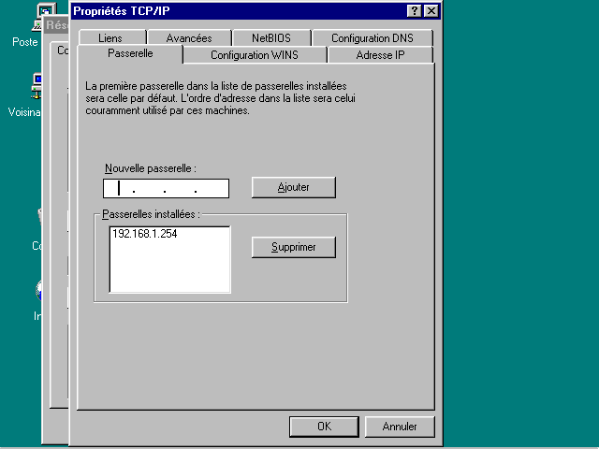
Task: Cancel with the Annuler button
Action: pyautogui.click(x=400, y=427)
